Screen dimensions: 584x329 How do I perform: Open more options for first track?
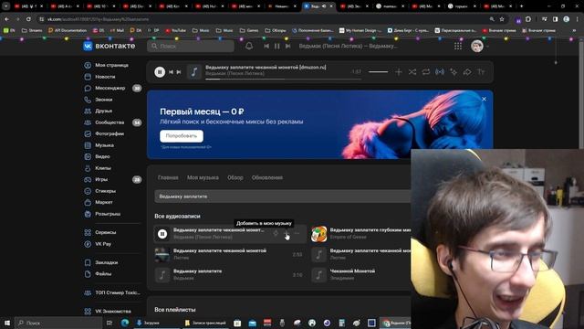click(297, 234)
